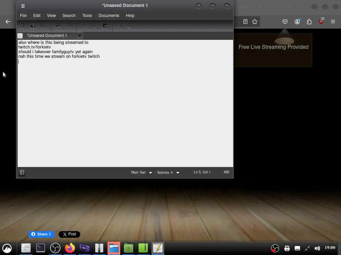The width and height of the screenshot is (341, 255).
Task: Open the white rectangular tray icon
Action: coord(297,248)
